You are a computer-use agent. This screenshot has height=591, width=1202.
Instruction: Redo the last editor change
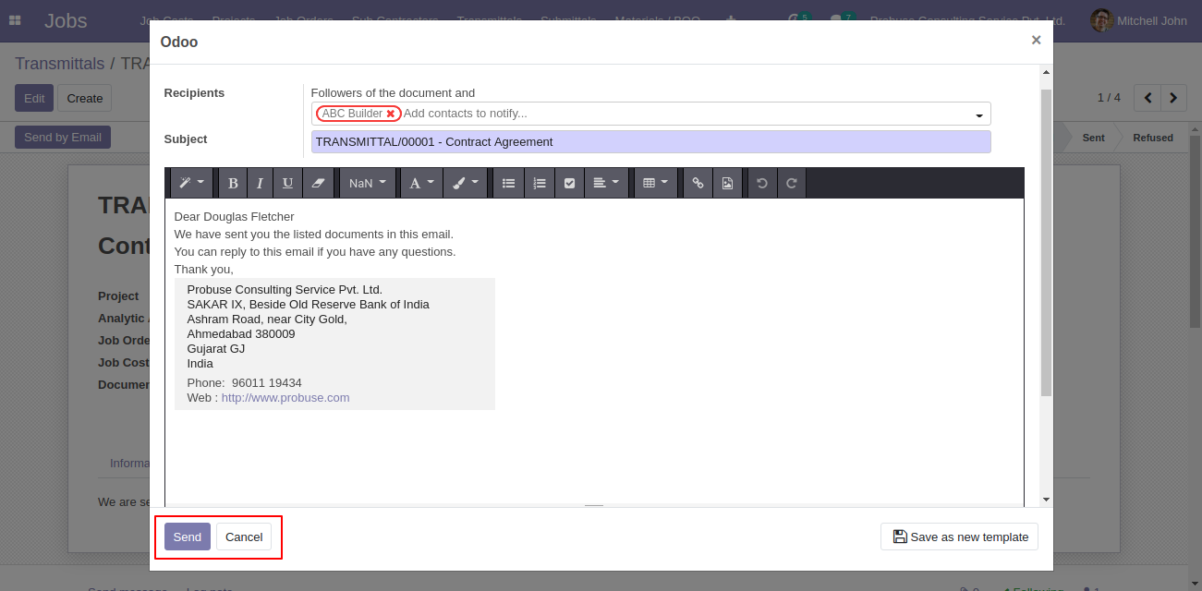point(792,183)
